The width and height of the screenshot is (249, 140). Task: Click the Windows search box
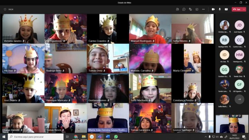[x=35, y=137]
